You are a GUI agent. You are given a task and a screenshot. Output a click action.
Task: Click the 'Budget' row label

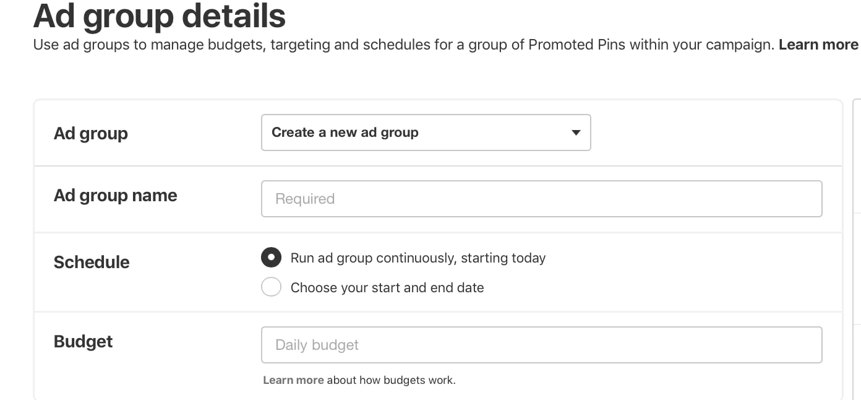(84, 342)
